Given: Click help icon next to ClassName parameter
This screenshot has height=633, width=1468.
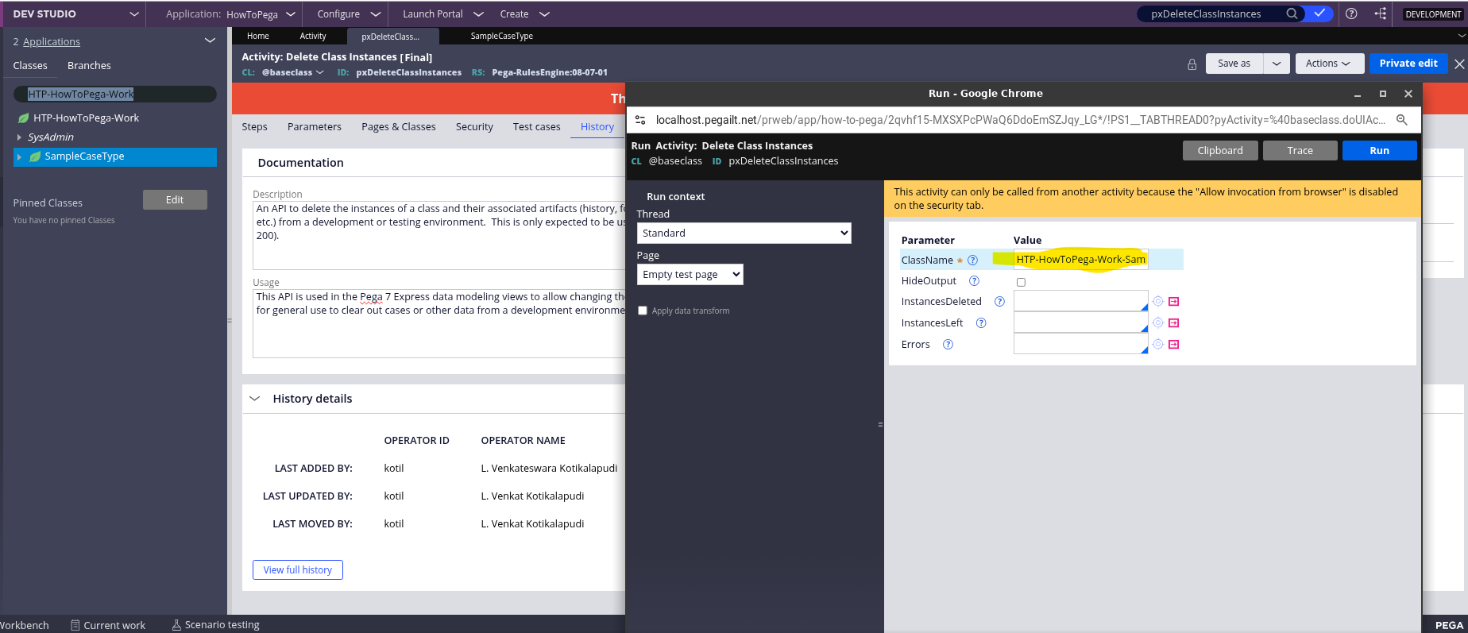Looking at the screenshot, I should [972, 261].
